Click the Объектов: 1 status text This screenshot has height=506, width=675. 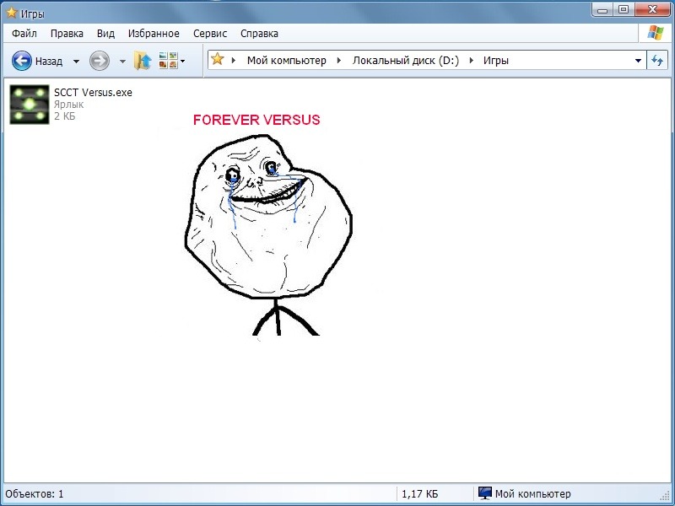(x=35, y=494)
